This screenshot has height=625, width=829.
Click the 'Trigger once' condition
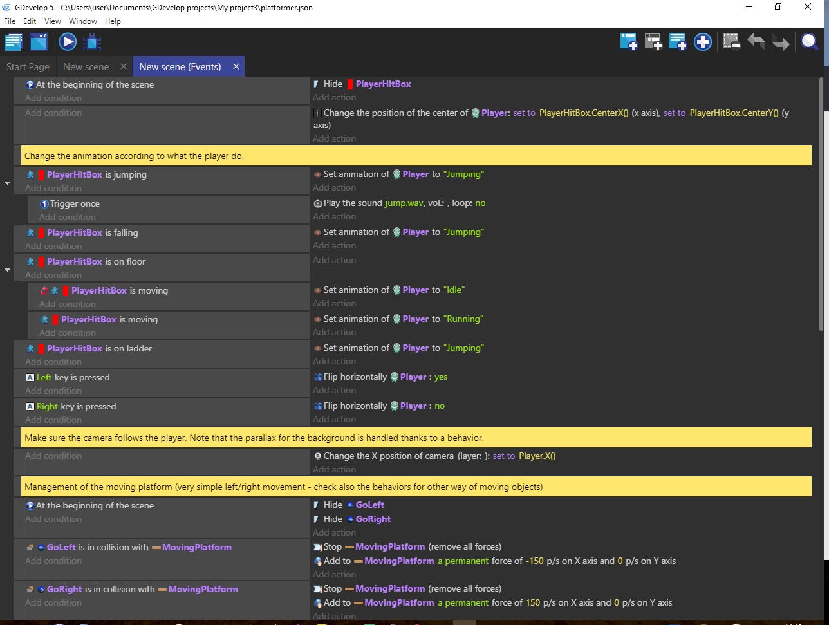click(75, 204)
